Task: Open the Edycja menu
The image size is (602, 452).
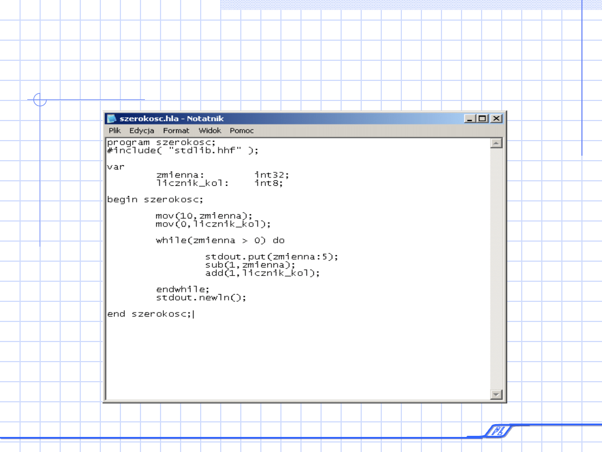Action: point(142,131)
